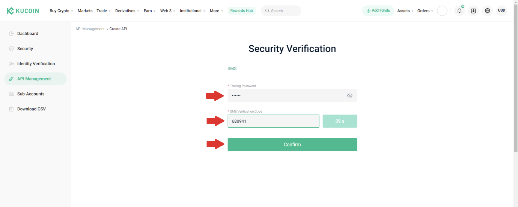Click the Security shield icon

click(x=11, y=49)
